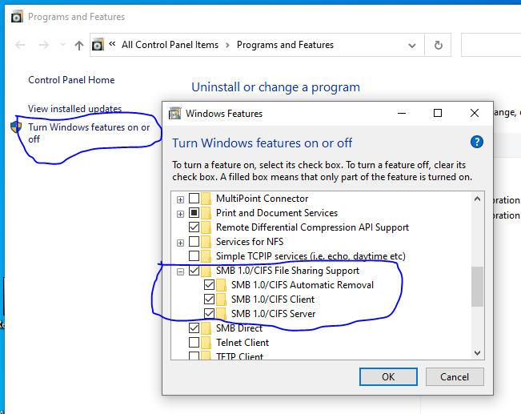Click the shield icon beside Turn Windows features
This screenshot has height=414, width=521.
16,127
